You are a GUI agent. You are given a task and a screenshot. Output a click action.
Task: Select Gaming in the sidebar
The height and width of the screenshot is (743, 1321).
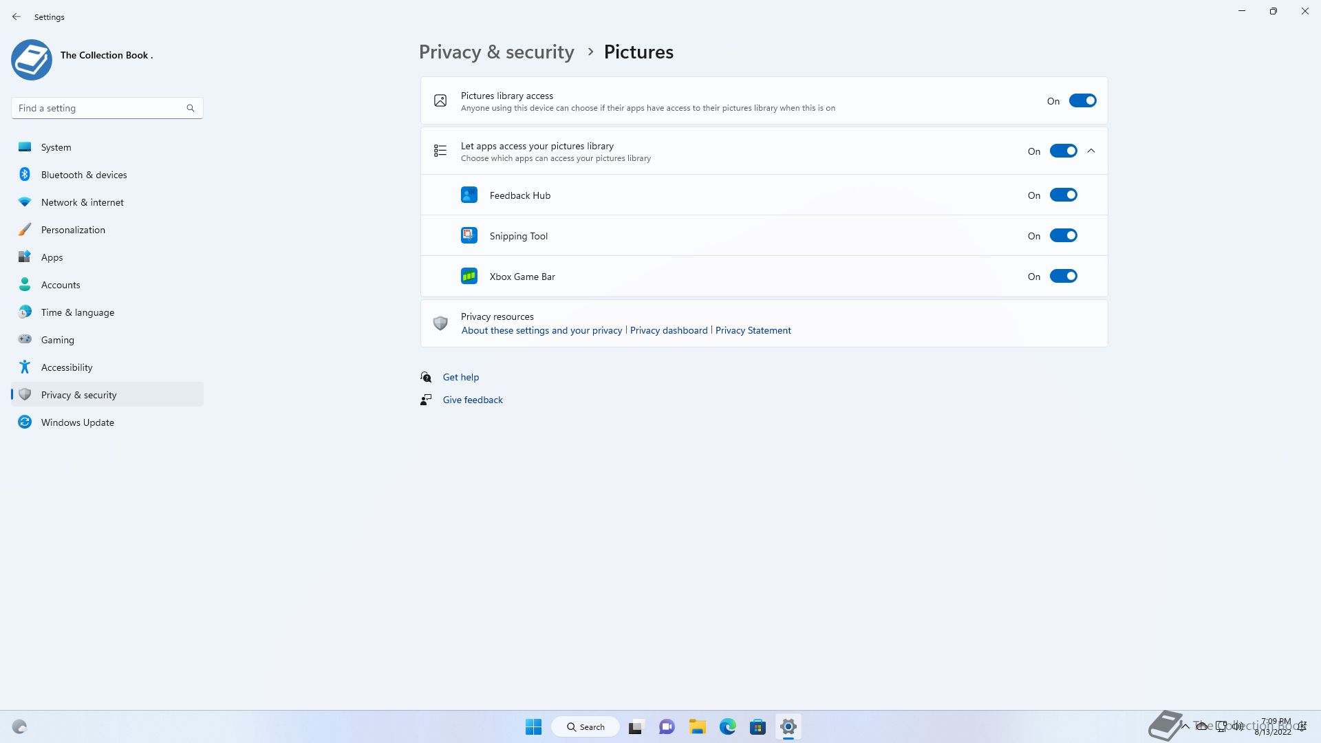[x=107, y=339]
